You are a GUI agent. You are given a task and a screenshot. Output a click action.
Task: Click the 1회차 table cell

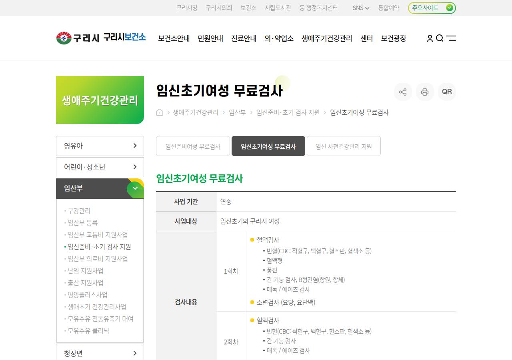[x=231, y=271]
